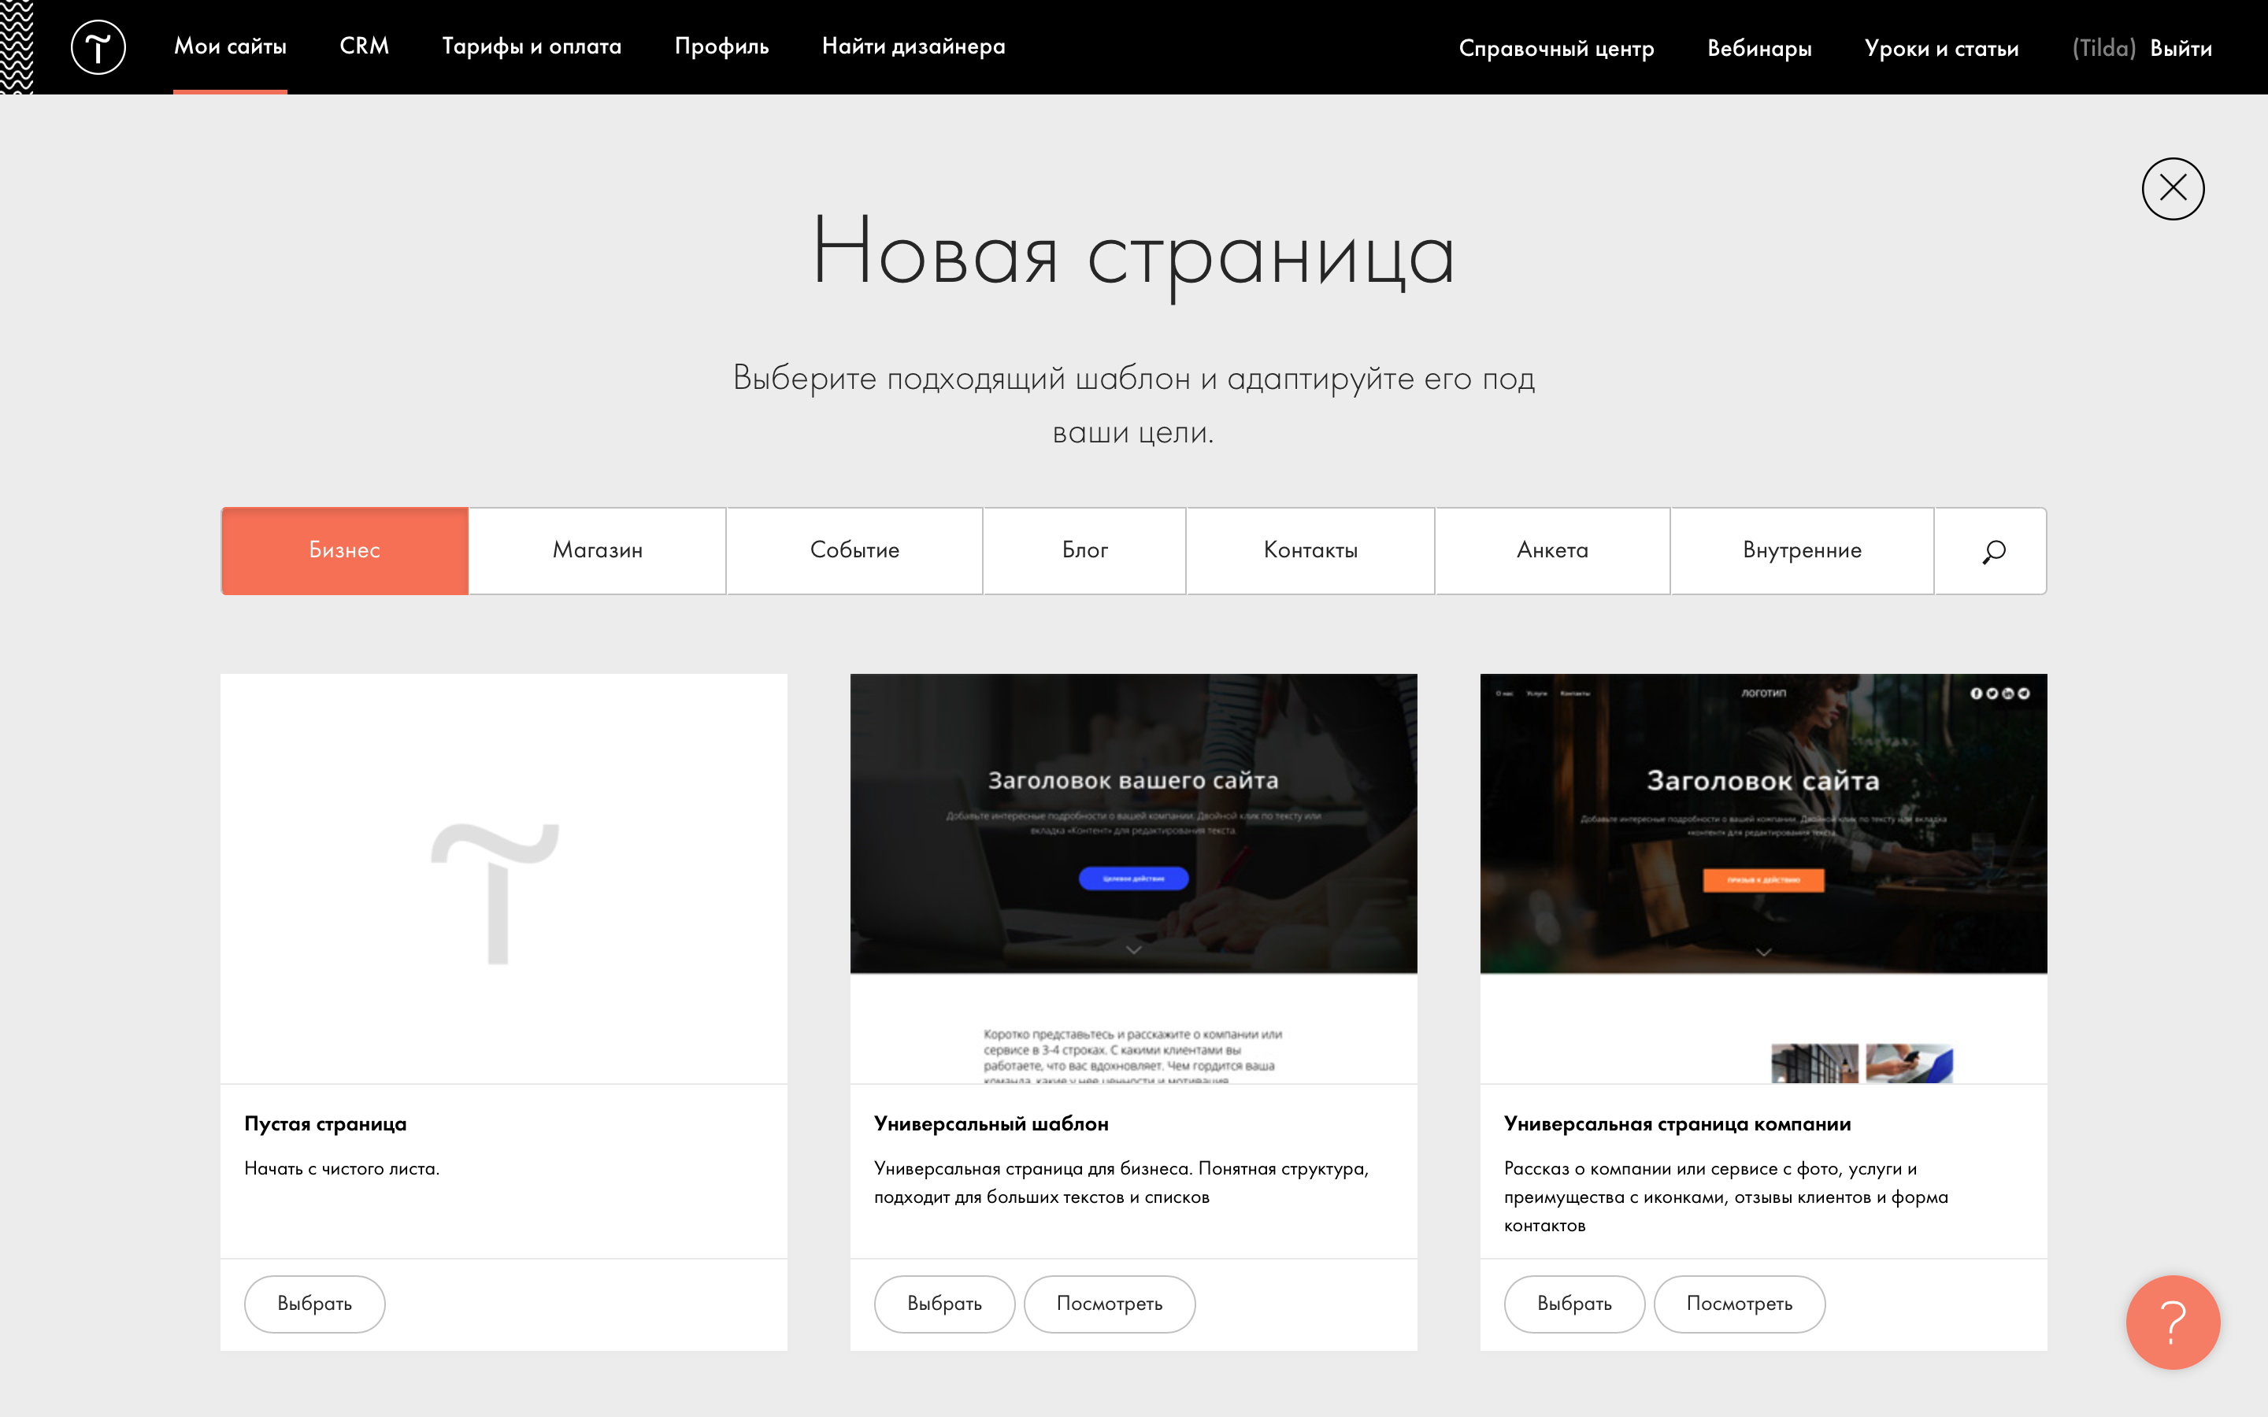Click the Tilda logo icon
The width and height of the screenshot is (2268, 1417).
click(98, 47)
